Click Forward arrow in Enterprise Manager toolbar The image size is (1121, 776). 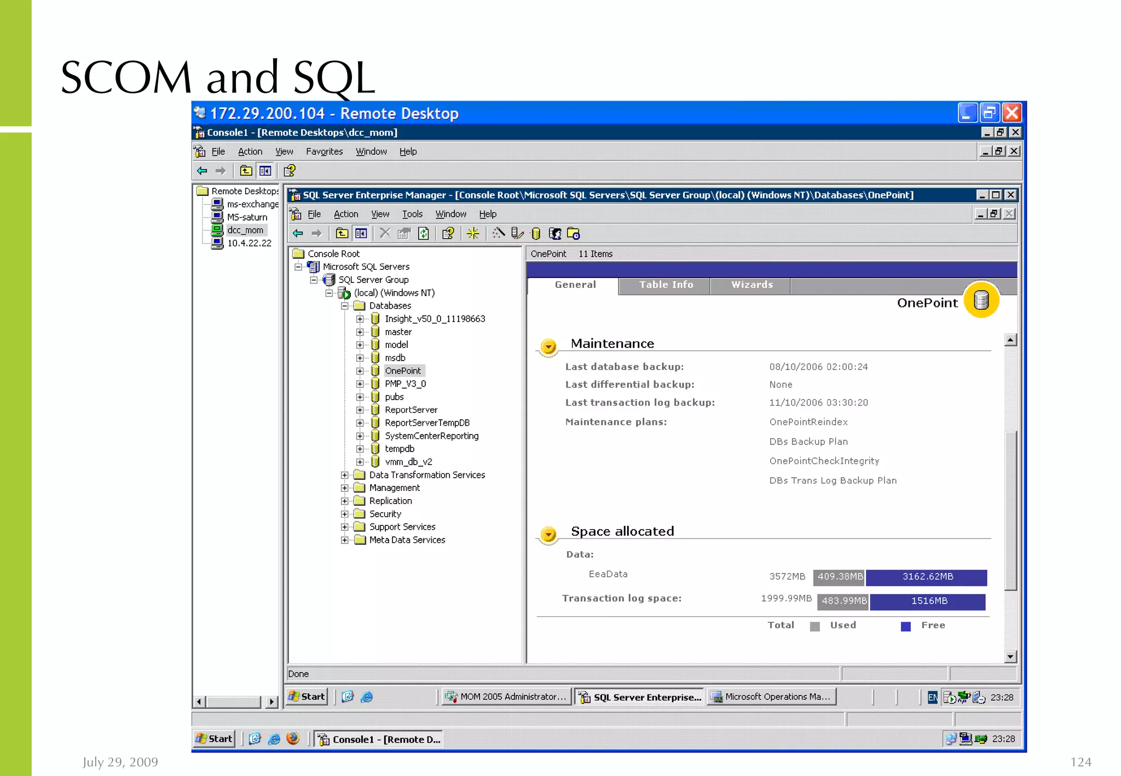(x=317, y=234)
